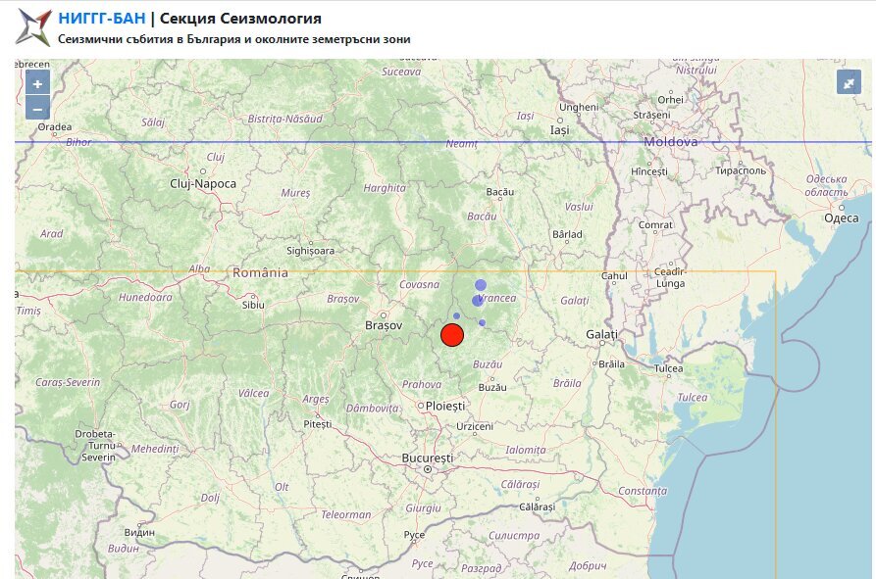This screenshot has height=579, width=876.
Task: Zoom in with the map plus button
Action: 37,83
